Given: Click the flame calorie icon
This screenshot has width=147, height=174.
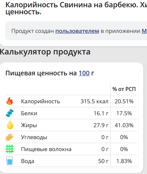Looking at the screenshot, I should tap(10, 101).
